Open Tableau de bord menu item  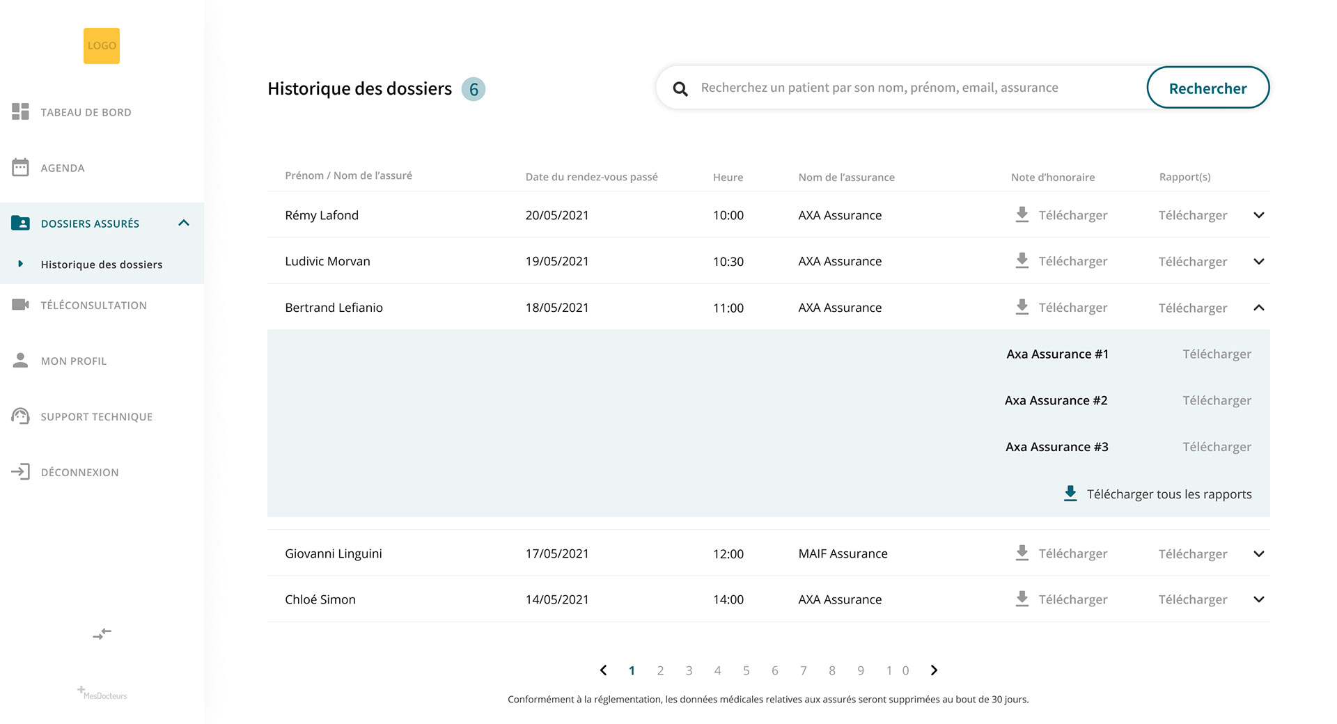point(86,112)
